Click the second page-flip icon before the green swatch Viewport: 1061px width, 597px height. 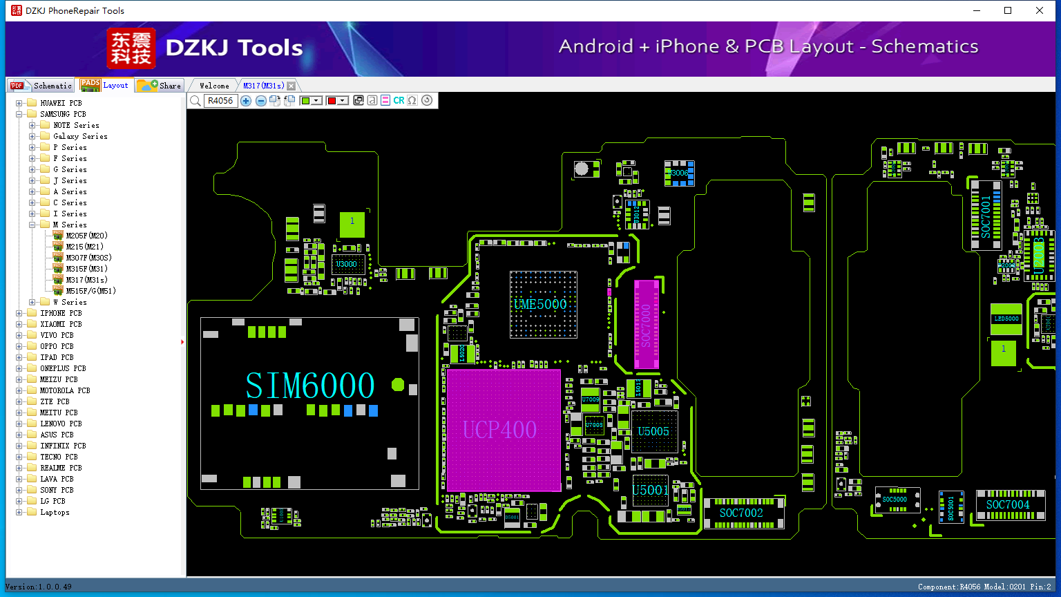(289, 101)
